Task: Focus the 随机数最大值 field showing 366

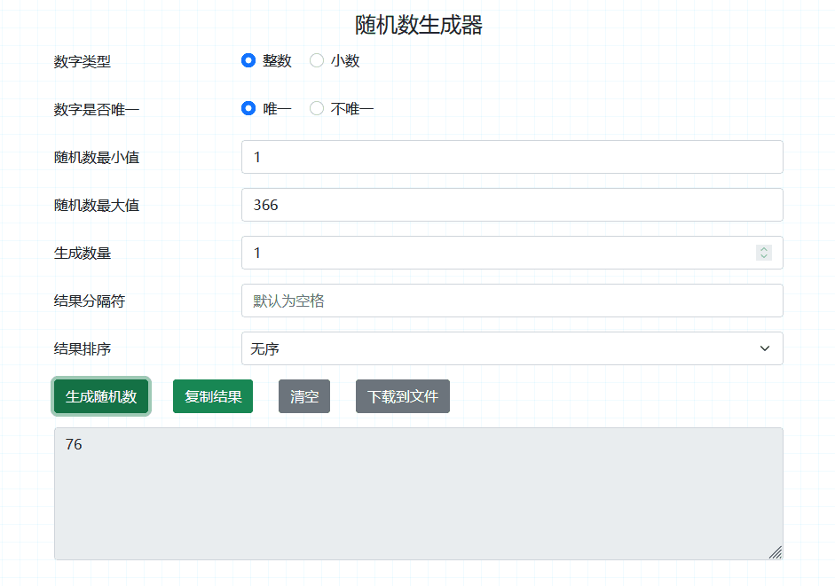Action: coord(512,205)
